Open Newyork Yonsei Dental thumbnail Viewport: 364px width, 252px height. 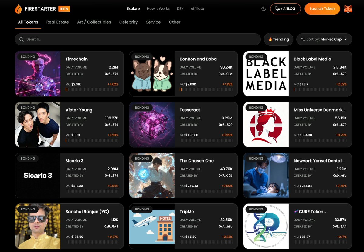point(266,176)
